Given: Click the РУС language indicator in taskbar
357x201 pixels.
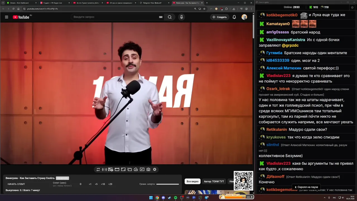Looking at the screenshot, I should tap(334, 198).
